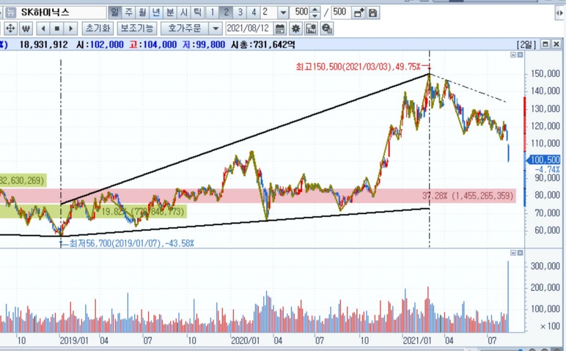
Task: Open the calendar date picker icon
Action: [x=280, y=28]
